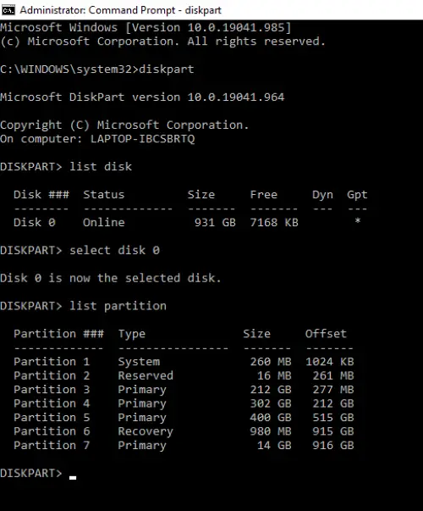Click the window title text 'Administrator: Command Prompt - diskpart'
423x511 pixels.
(120, 10)
